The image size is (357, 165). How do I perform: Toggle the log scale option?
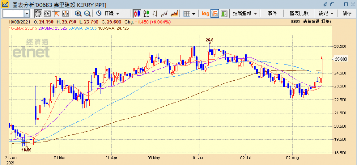[x=205, y=13]
